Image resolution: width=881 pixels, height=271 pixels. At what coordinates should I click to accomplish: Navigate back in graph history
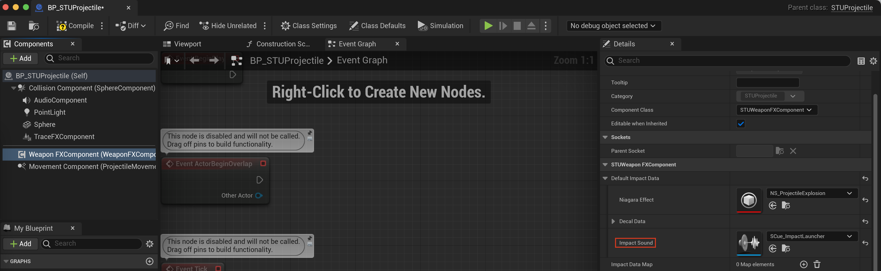(x=194, y=61)
